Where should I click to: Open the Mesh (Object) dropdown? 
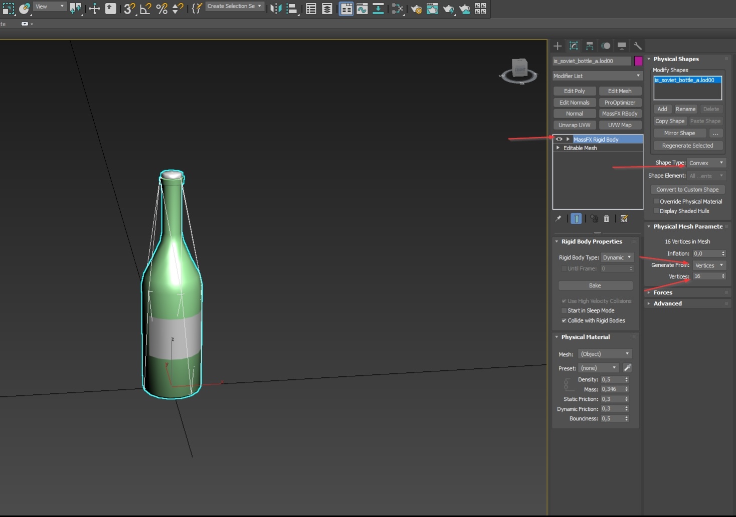pyautogui.click(x=605, y=354)
